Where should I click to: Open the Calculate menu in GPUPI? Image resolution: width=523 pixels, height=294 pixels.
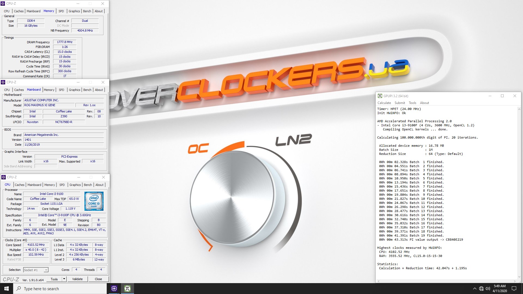tap(384, 103)
